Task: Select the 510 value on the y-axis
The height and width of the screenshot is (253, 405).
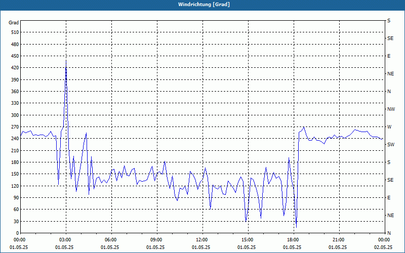Action: pyautogui.click(x=15, y=32)
